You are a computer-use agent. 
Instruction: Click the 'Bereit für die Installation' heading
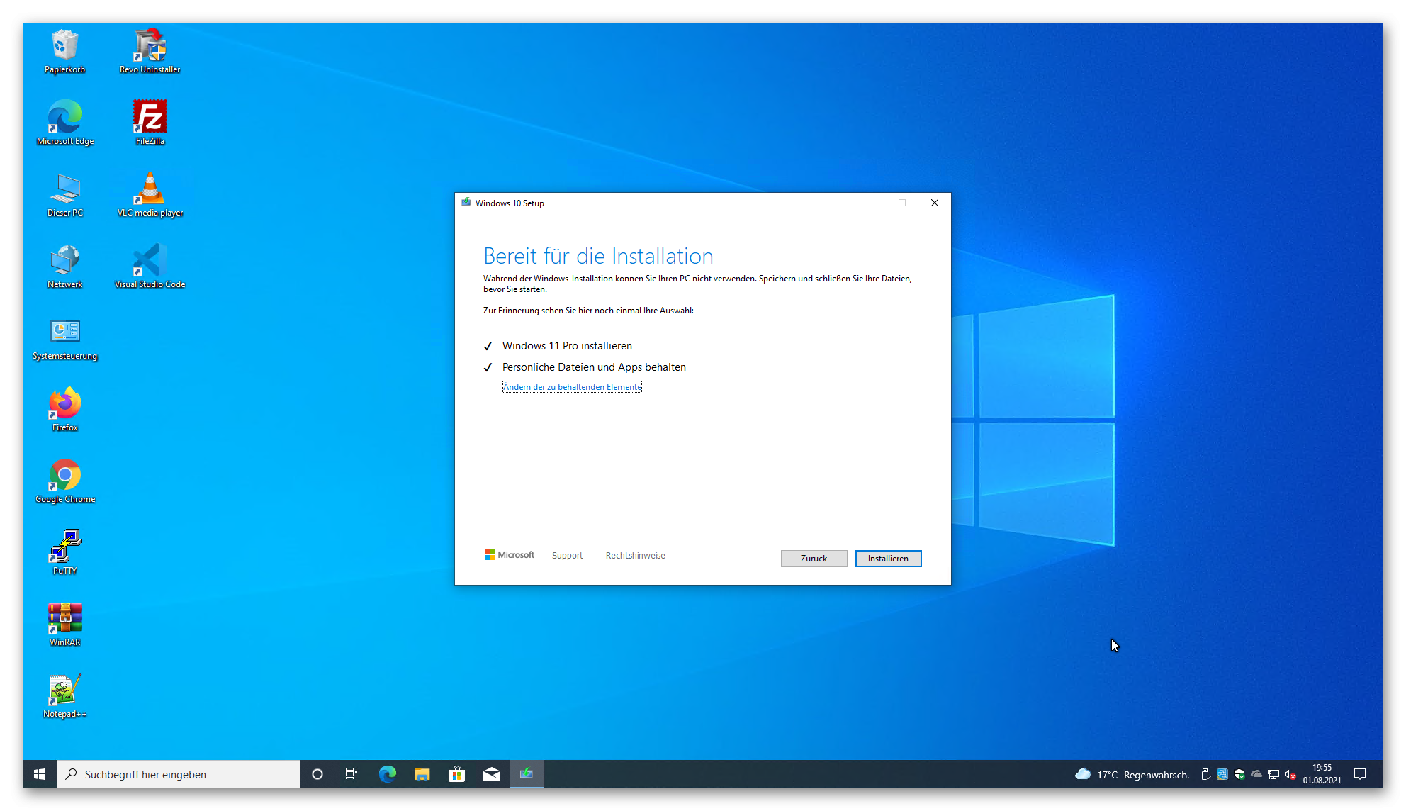click(x=598, y=256)
